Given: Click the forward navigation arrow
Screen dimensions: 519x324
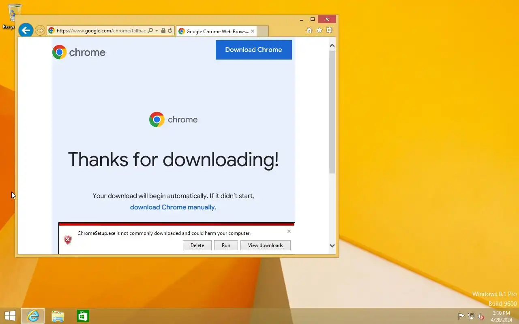Looking at the screenshot, I should pos(40,30).
